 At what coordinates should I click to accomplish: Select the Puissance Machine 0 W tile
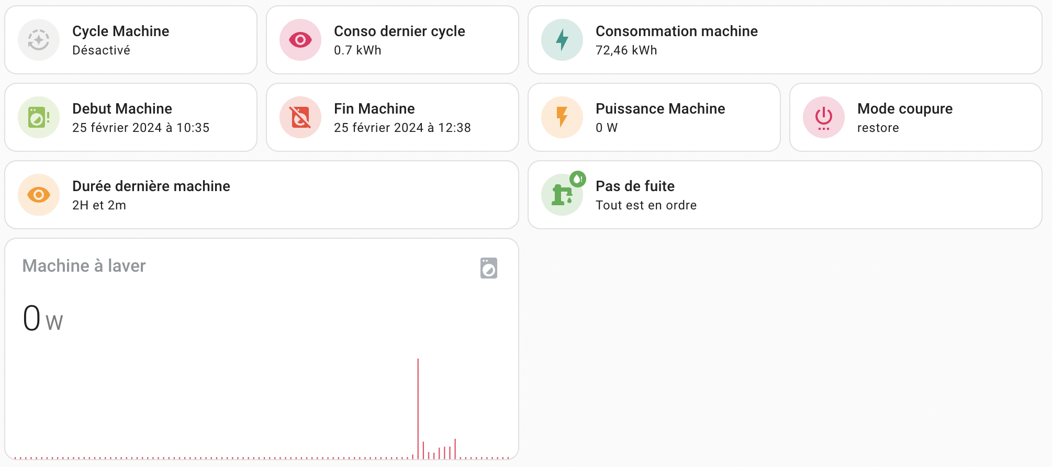coord(654,117)
